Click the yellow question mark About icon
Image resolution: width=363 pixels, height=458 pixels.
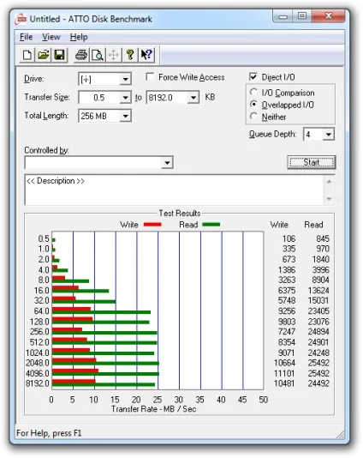click(130, 55)
